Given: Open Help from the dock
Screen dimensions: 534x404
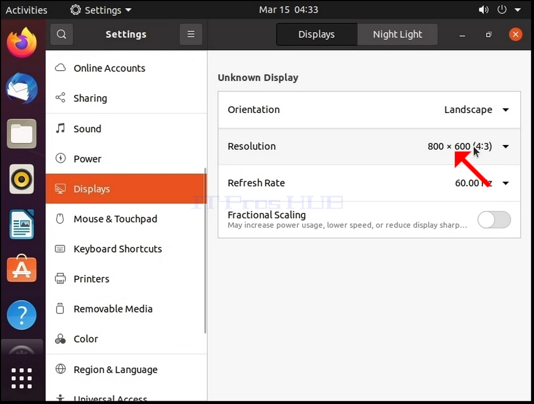Looking at the screenshot, I should click(22, 315).
